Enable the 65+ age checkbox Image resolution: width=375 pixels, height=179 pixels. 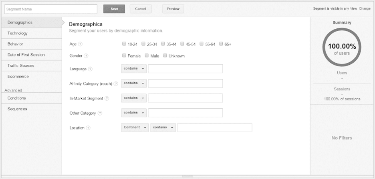click(221, 44)
